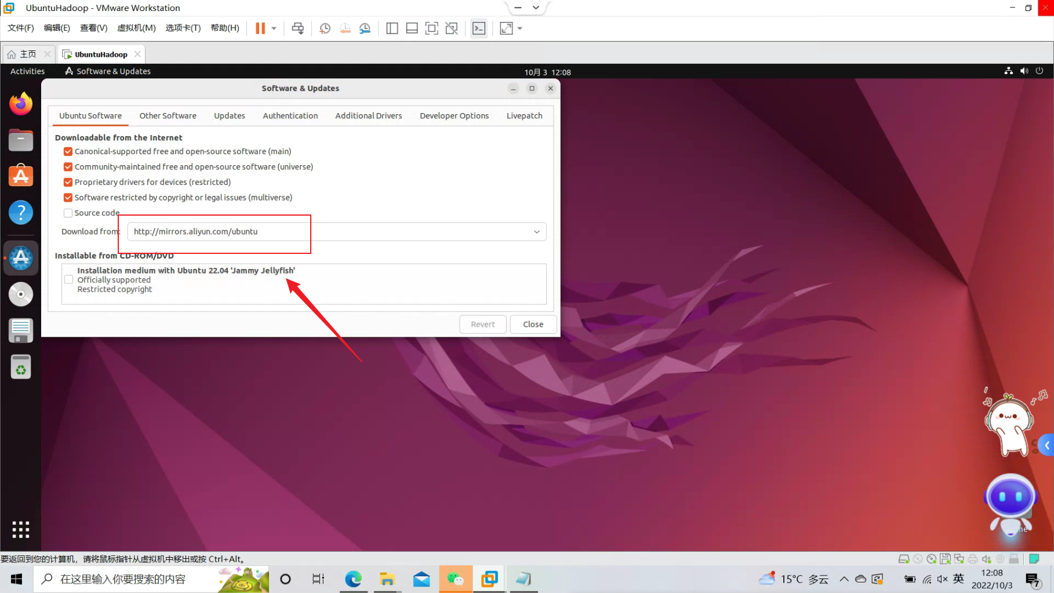This screenshot has height=593, width=1054.
Task: Open Ubuntu volume indicator in top bar
Action: click(x=1024, y=71)
